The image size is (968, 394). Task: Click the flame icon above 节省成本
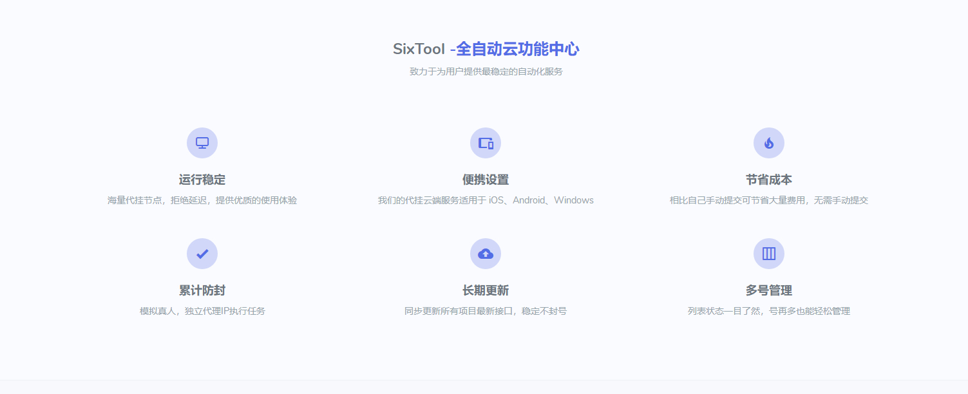(769, 143)
